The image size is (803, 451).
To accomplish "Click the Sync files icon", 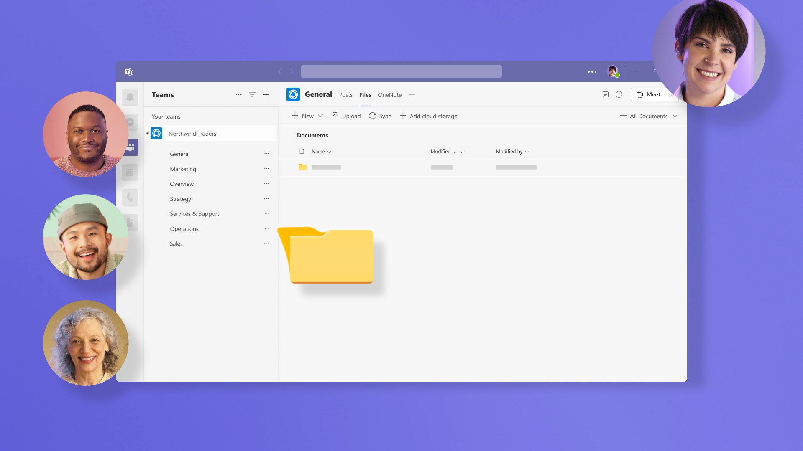I will 372,116.
